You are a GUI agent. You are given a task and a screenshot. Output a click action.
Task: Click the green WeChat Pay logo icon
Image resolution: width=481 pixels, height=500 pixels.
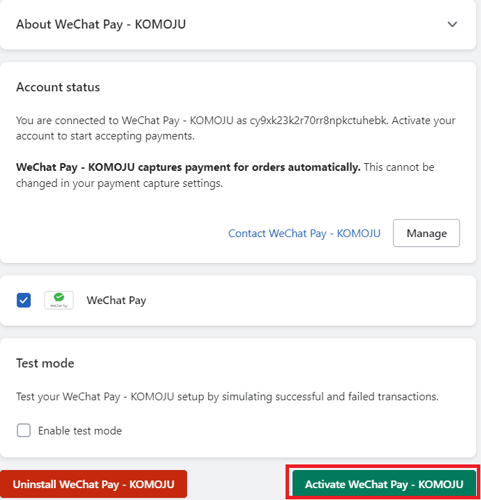coord(59,300)
